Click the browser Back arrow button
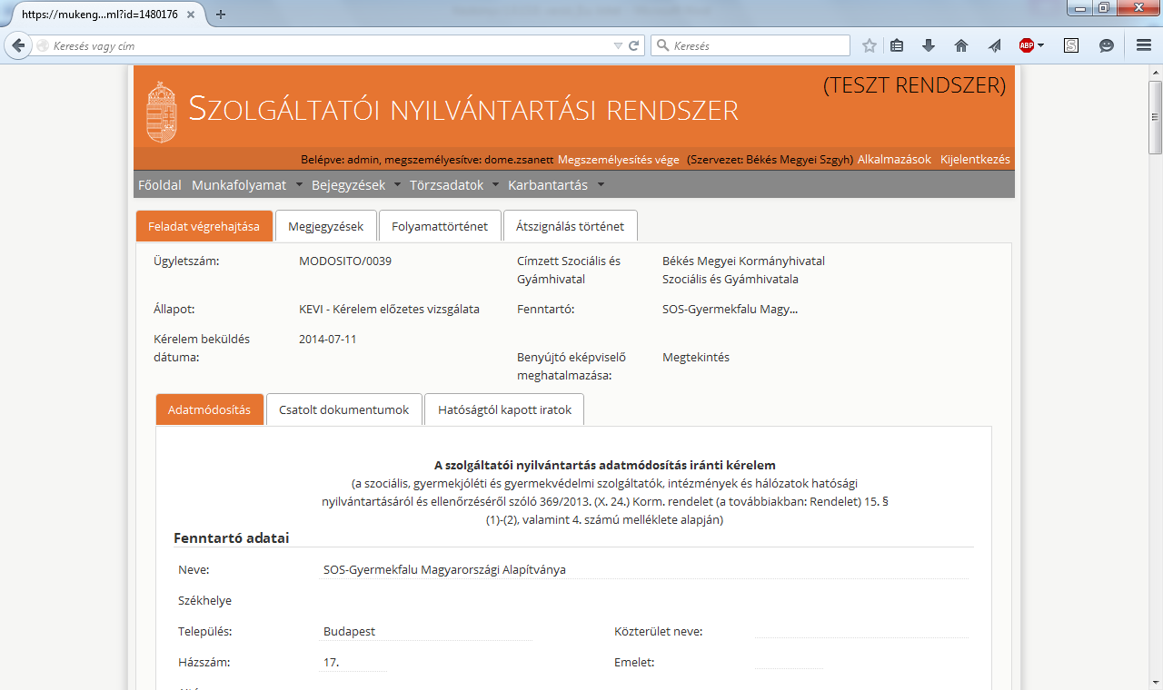Viewport: 1163px width, 690px height. [17, 45]
